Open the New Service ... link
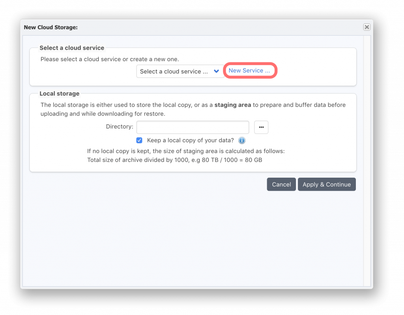This screenshot has width=404, height=315. tap(249, 71)
